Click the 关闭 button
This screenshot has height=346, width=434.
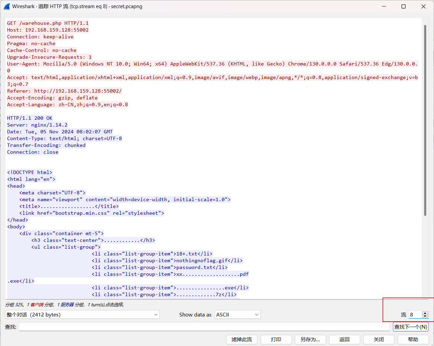point(379,340)
